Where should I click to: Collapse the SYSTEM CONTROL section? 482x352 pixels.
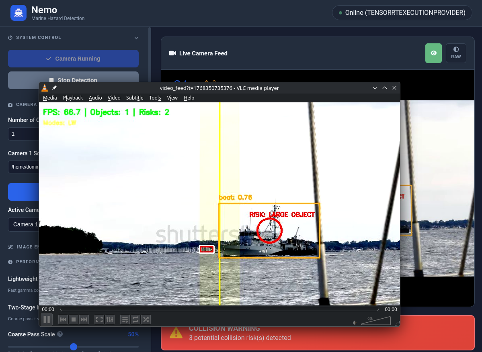(136, 37)
